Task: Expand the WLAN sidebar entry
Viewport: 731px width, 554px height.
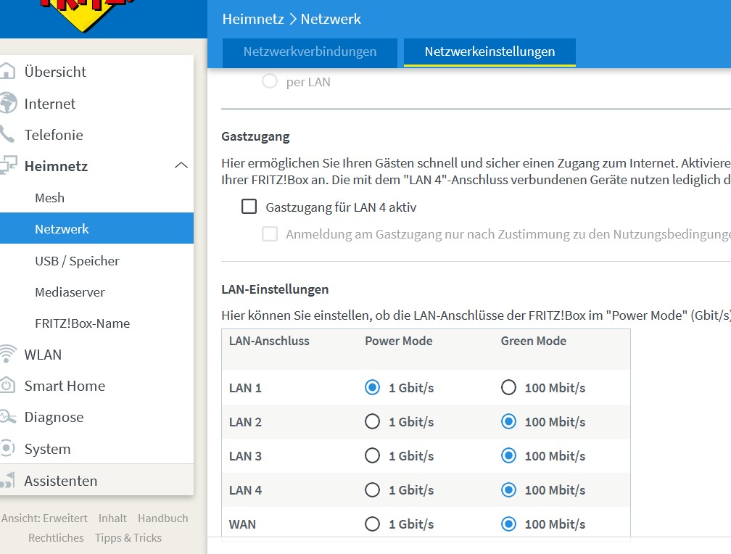Action: [x=45, y=355]
